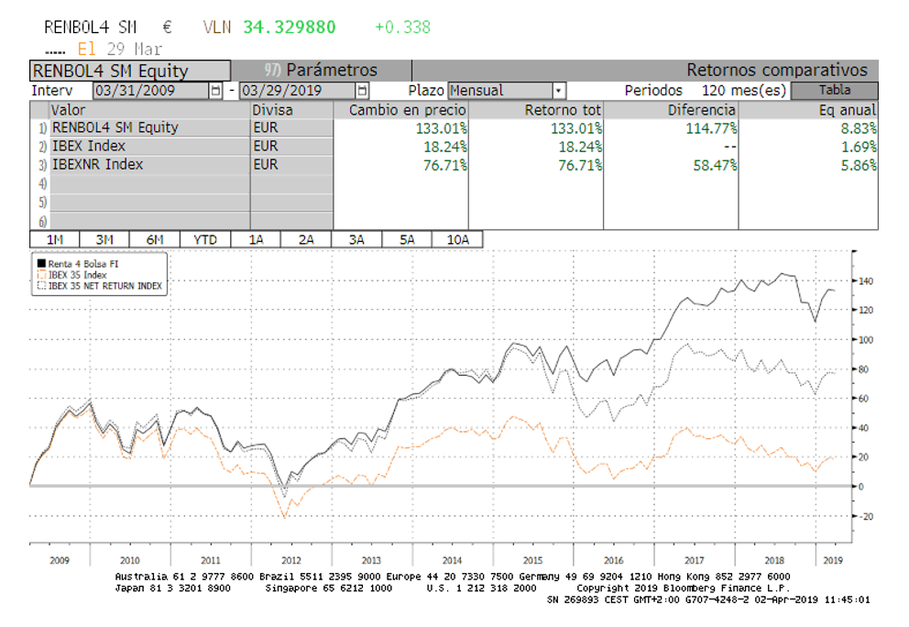Image resolution: width=909 pixels, height=627 pixels.
Task: Select the IBEXNR Index row name
Action: pyautogui.click(x=97, y=165)
